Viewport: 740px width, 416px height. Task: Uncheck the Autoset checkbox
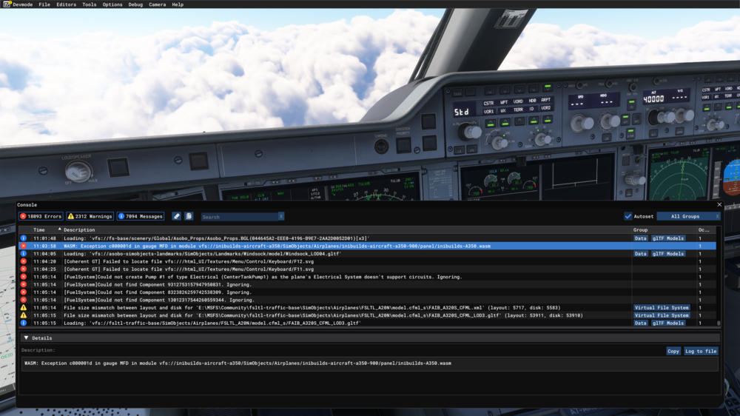(628, 216)
